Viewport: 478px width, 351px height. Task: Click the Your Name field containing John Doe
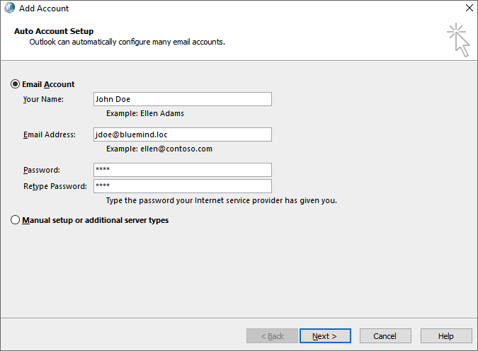coord(182,99)
